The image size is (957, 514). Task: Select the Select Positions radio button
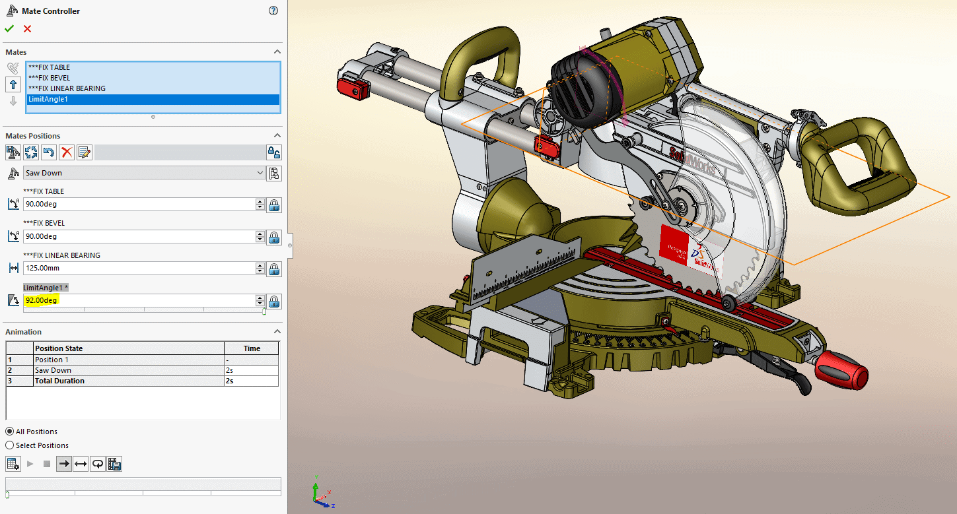tap(9, 445)
